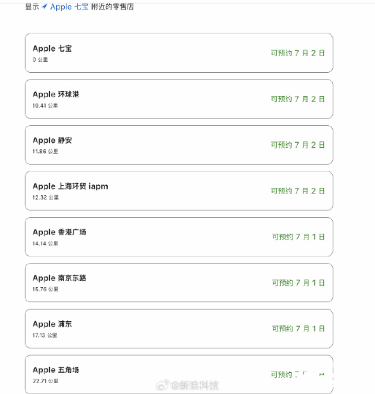
Task: Select the Apple 七宝 store card
Action: 179,53
